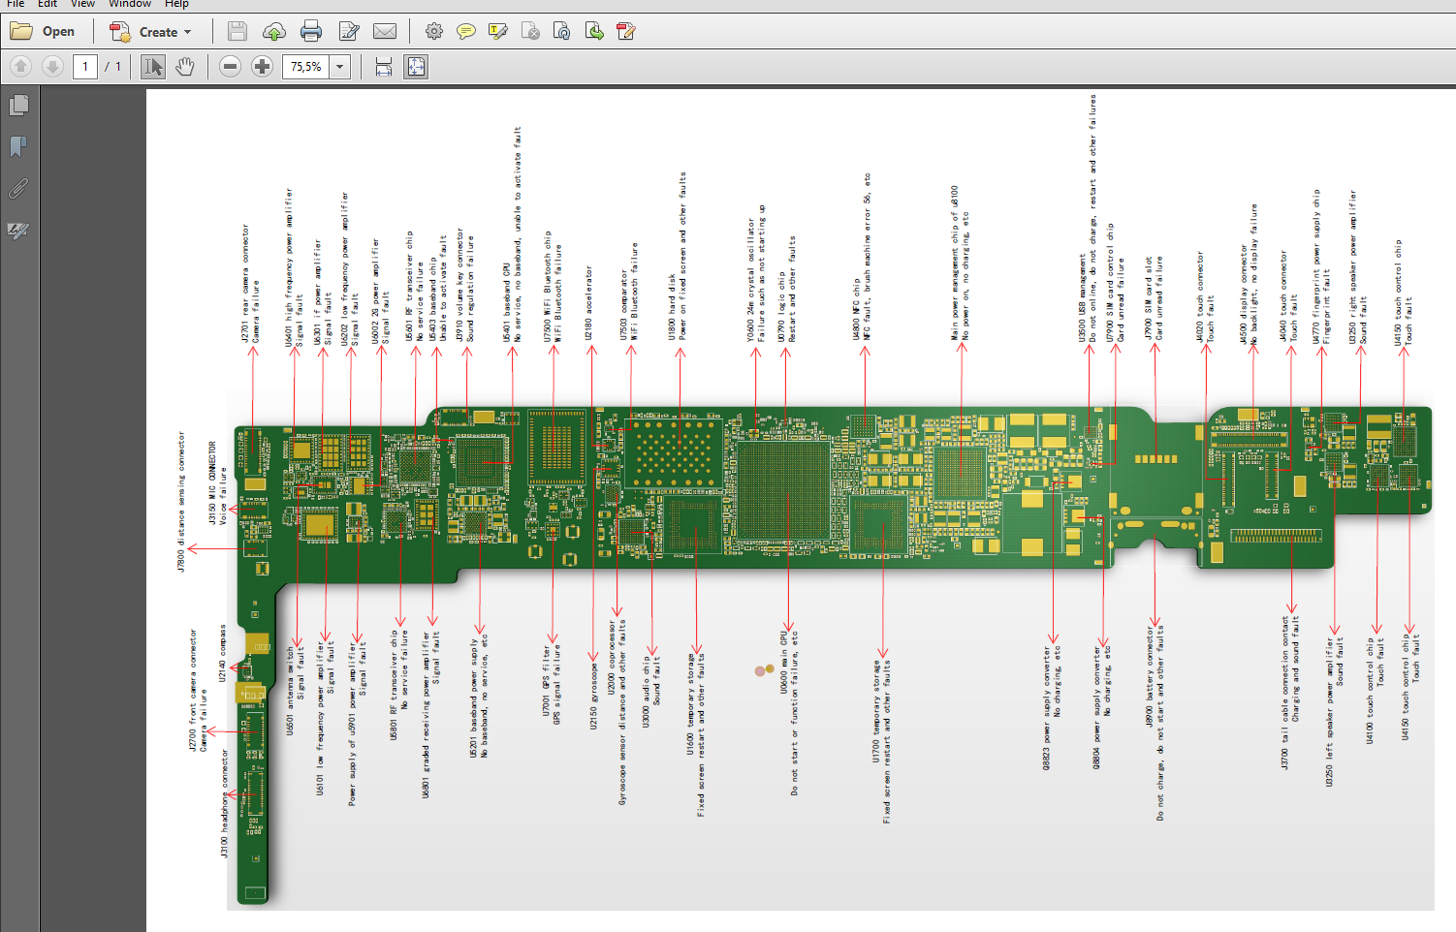
Task: Open the Signatures panel
Action: [18, 231]
